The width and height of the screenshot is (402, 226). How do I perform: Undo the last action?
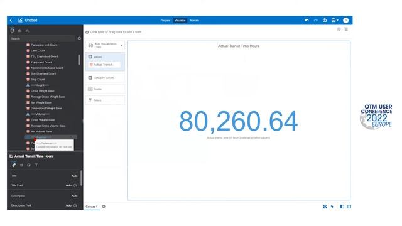307,20
